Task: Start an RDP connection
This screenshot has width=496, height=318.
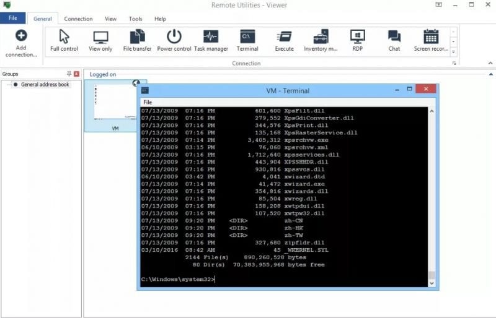Action: click(357, 41)
